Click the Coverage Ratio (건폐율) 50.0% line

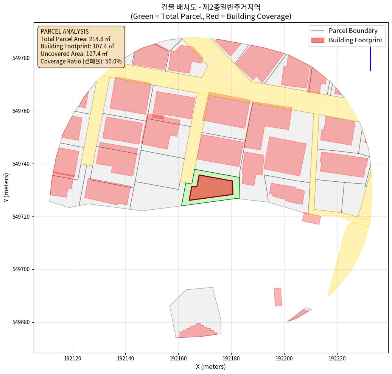81,61
